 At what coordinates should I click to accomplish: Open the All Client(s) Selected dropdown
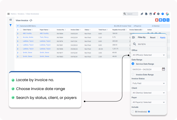pyautogui.click(x=149, y=93)
